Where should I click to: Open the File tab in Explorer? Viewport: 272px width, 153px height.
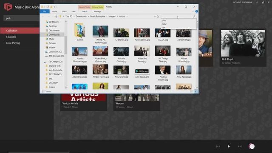pos(45,11)
